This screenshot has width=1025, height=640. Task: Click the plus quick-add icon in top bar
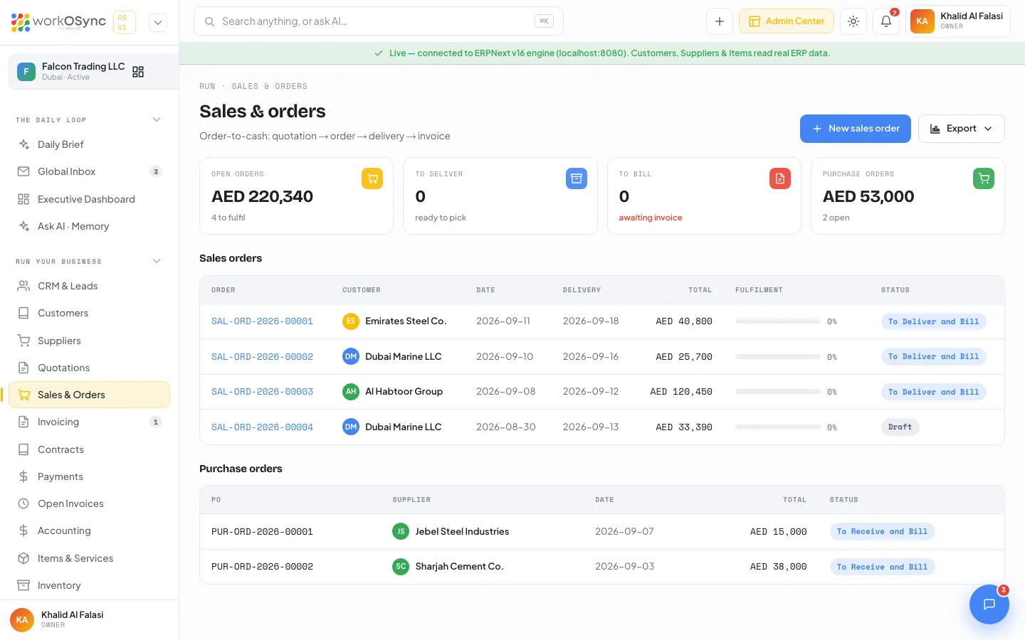[720, 21]
